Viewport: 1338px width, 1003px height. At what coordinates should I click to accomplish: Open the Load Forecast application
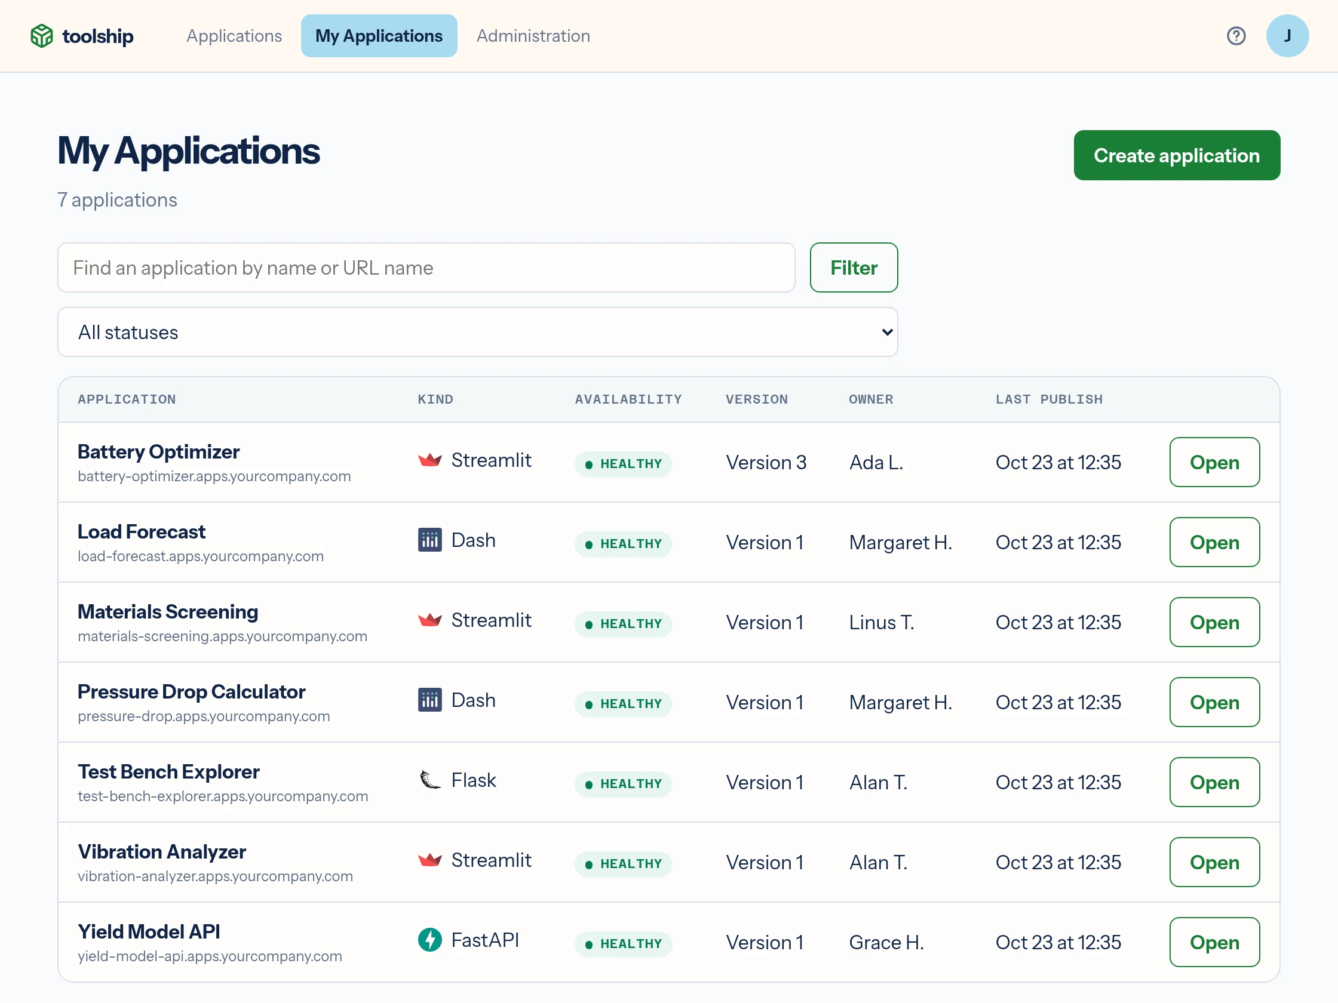(1214, 542)
